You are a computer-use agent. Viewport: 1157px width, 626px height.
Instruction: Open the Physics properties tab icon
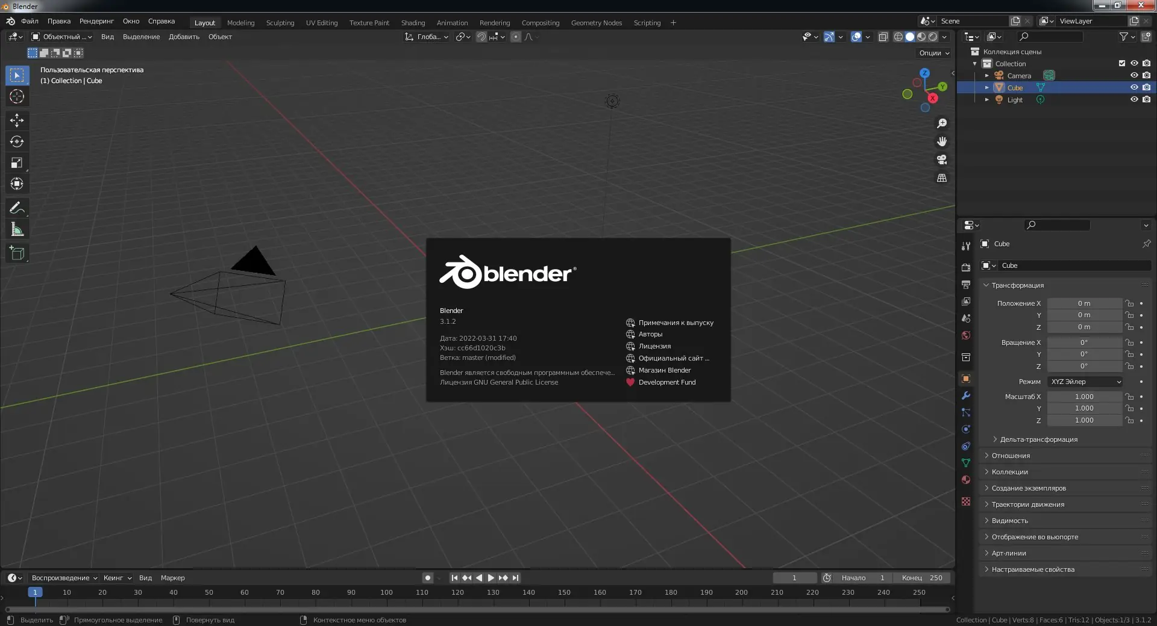coord(966,429)
